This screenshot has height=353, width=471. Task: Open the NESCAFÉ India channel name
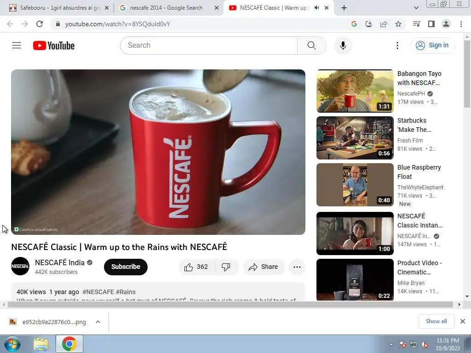60,262
